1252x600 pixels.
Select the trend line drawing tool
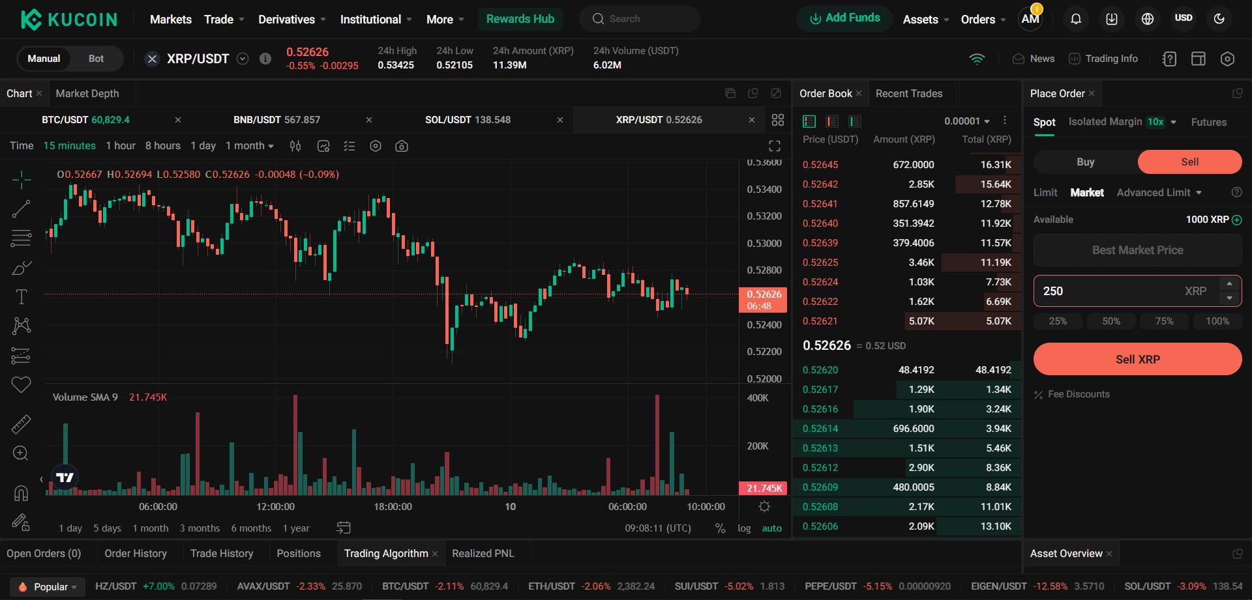click(x=21, y=209)
